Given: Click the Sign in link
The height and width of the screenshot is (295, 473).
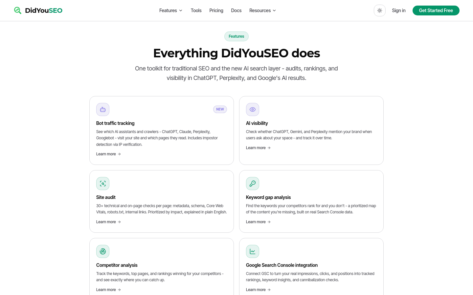Looking at the screenshot, I should click(x=399, y=10).
